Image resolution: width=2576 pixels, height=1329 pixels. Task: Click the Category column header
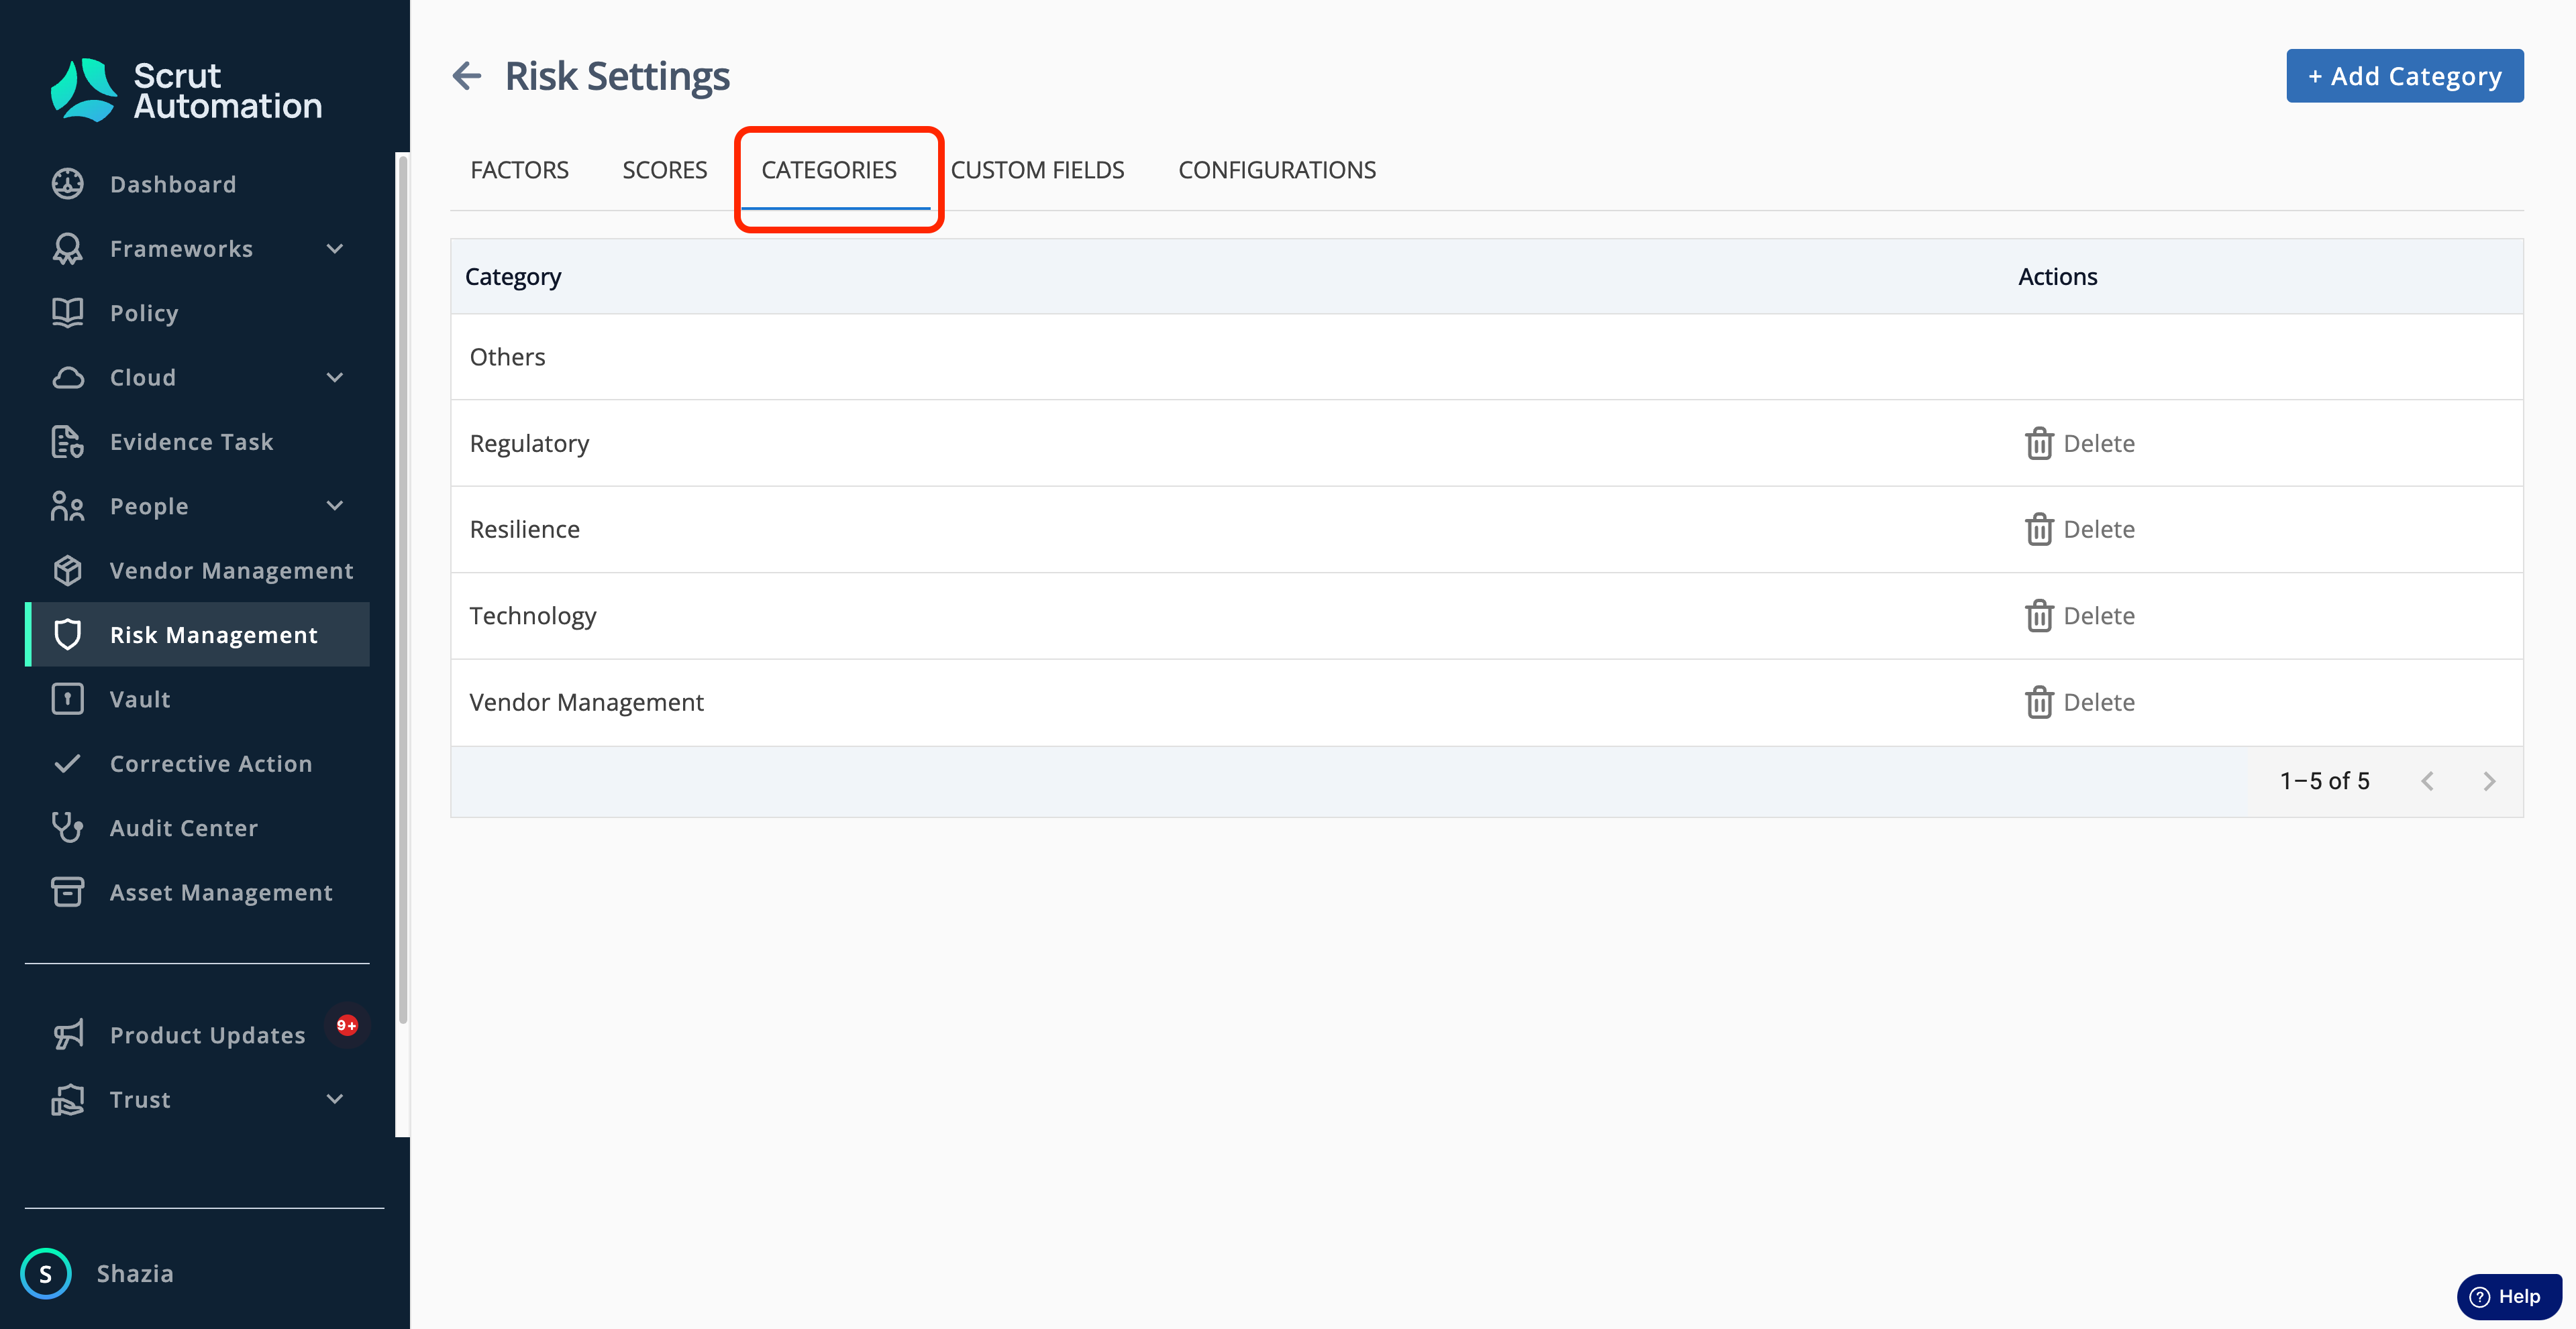pos(513,277)
